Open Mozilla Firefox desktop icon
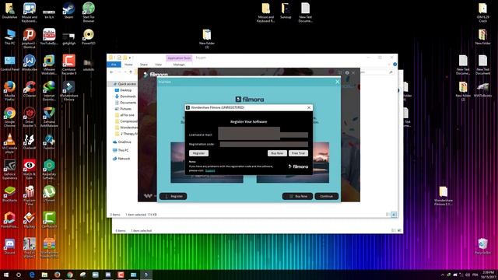 point(10,91)
